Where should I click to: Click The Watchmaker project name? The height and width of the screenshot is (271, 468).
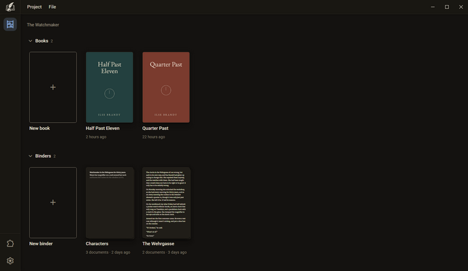click(43, 25)
